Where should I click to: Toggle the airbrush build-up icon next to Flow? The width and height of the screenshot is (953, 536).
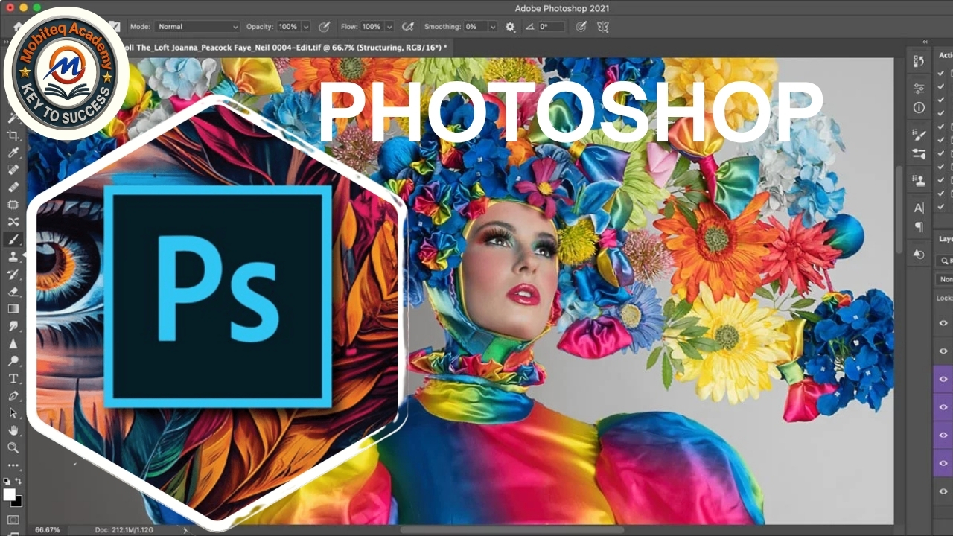click(407, 27)
